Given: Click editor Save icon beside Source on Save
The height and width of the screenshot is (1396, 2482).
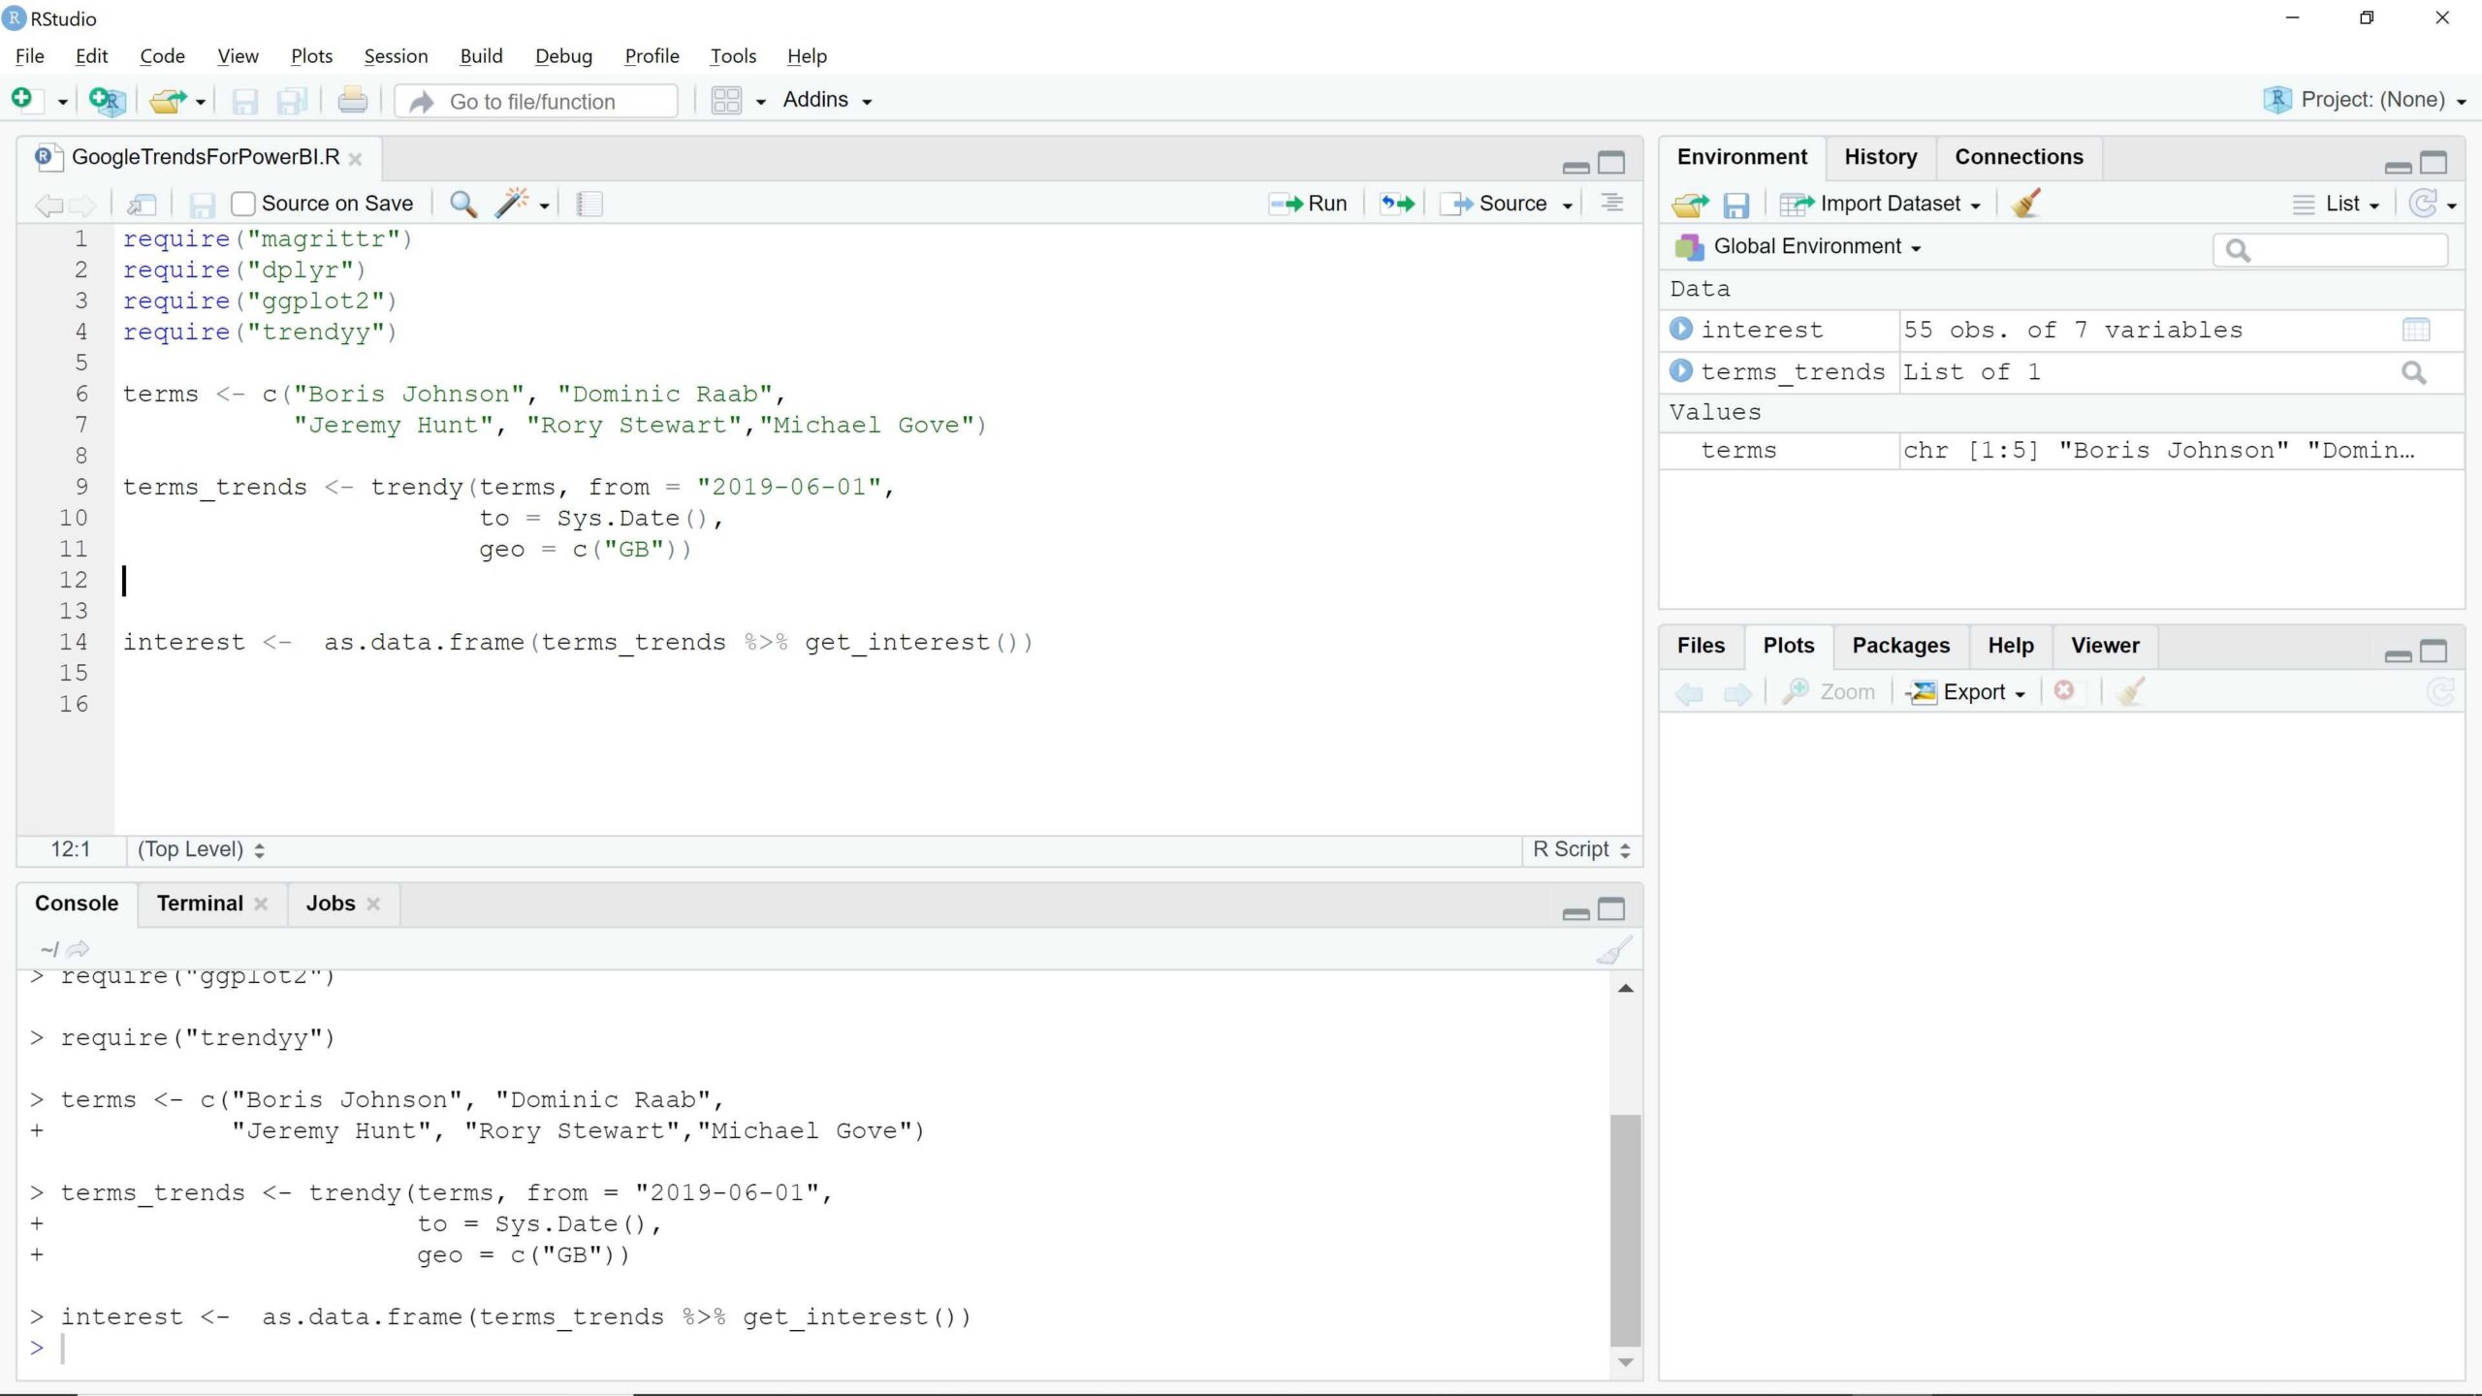Looking at the screenshot, I should click(x=202, y=205).
